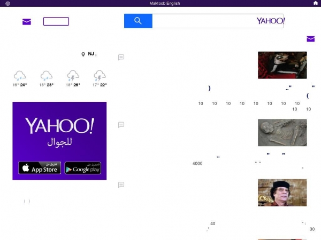Click the NJ location text
Image resolution: width=321 pixels, height=240 pixels.
click(x=91, y=54)
